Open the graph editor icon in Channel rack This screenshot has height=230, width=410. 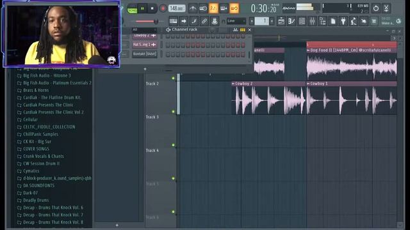235,30
